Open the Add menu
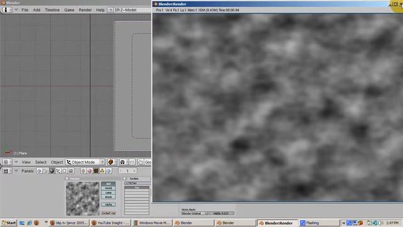The width and height of the screenshot is (403, 227). tap(37, 10)
